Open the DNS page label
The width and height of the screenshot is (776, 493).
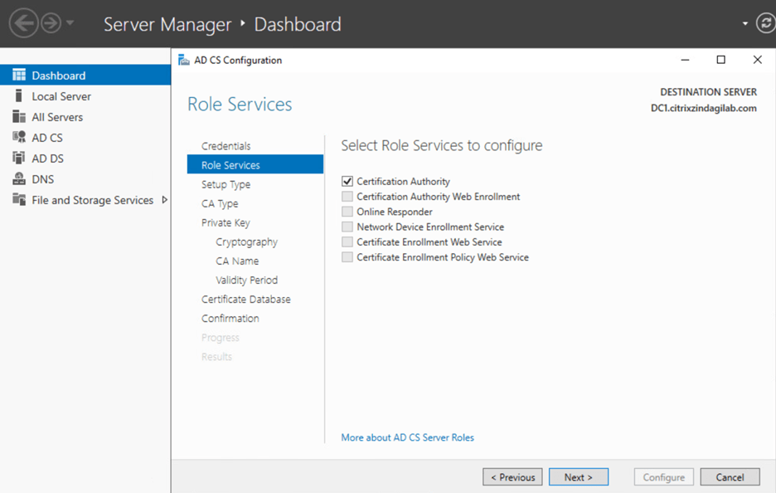42,179
